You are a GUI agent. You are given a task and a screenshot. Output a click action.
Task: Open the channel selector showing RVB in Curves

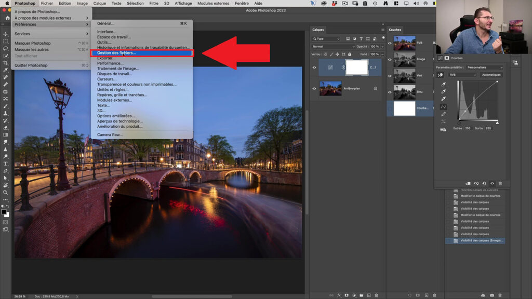(x=461, y=75)
